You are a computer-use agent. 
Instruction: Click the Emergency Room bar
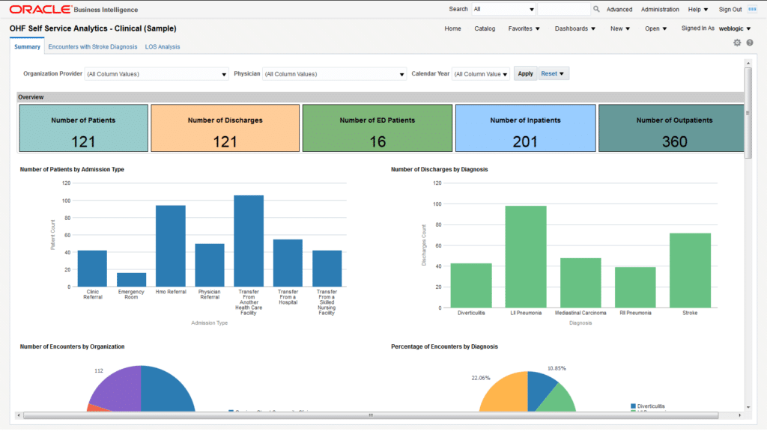(132, 280)
